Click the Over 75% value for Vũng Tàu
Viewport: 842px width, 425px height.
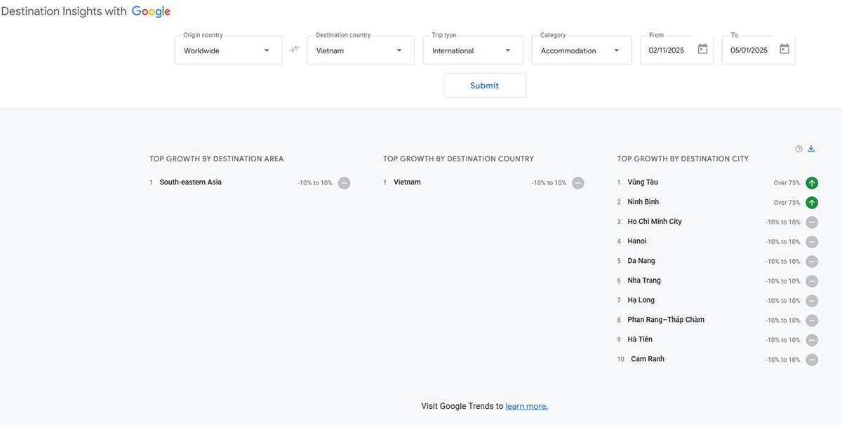click(787, 183)
